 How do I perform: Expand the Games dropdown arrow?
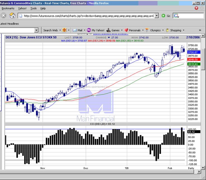click(x=122, y=30)
